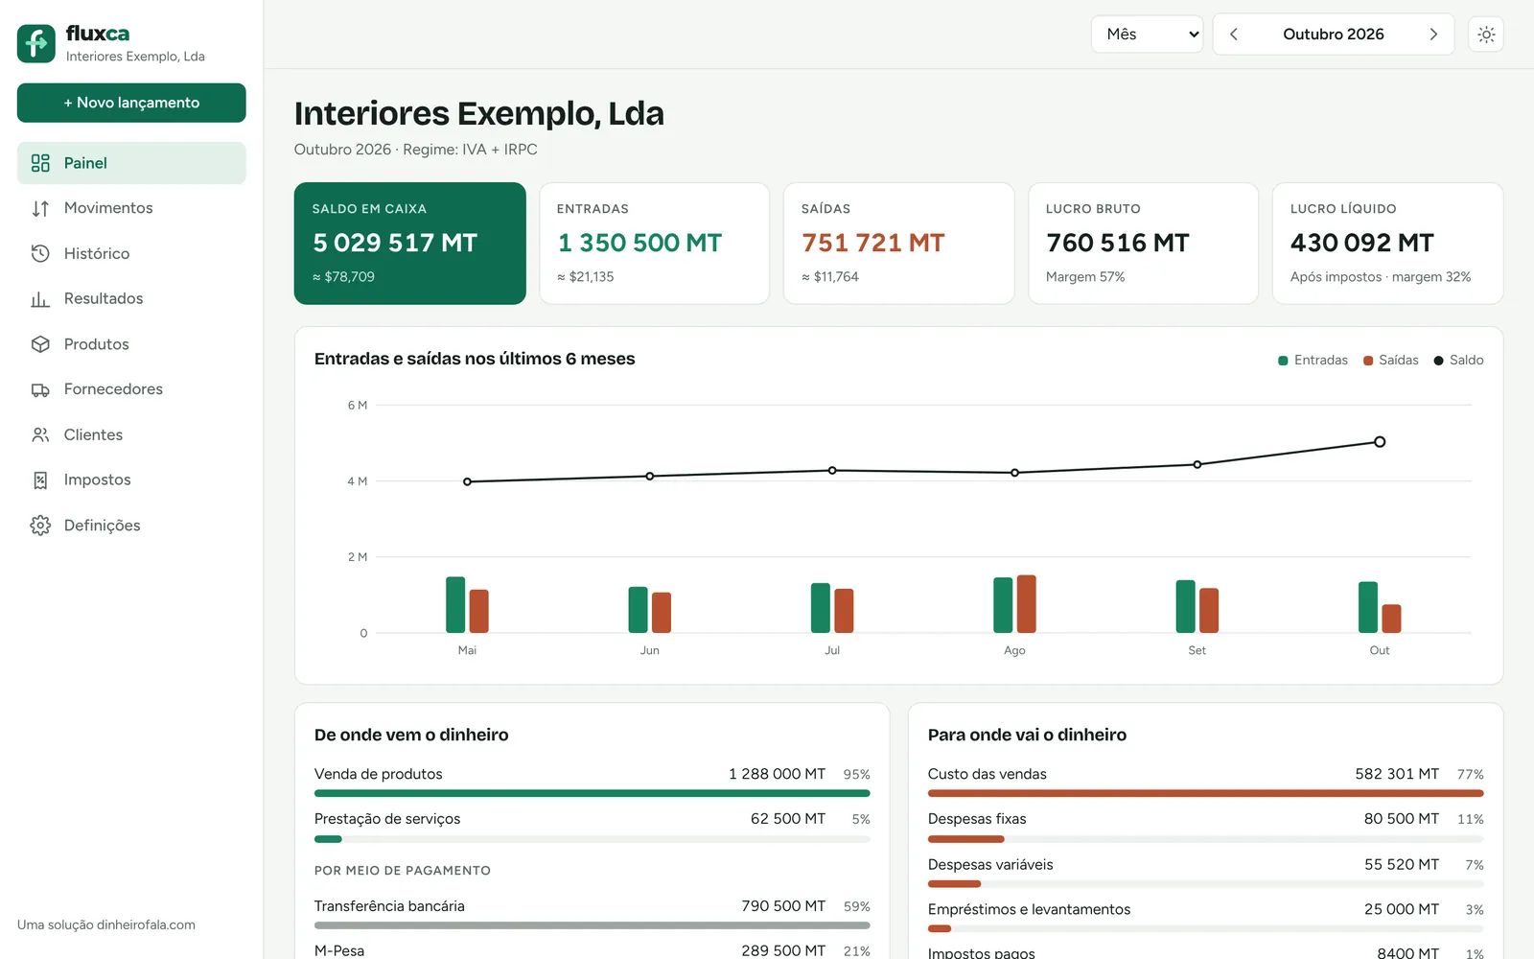The image size is (1534, 959).
Task: Click the Saídas value 751 721 MT
Action: [873, 244]
